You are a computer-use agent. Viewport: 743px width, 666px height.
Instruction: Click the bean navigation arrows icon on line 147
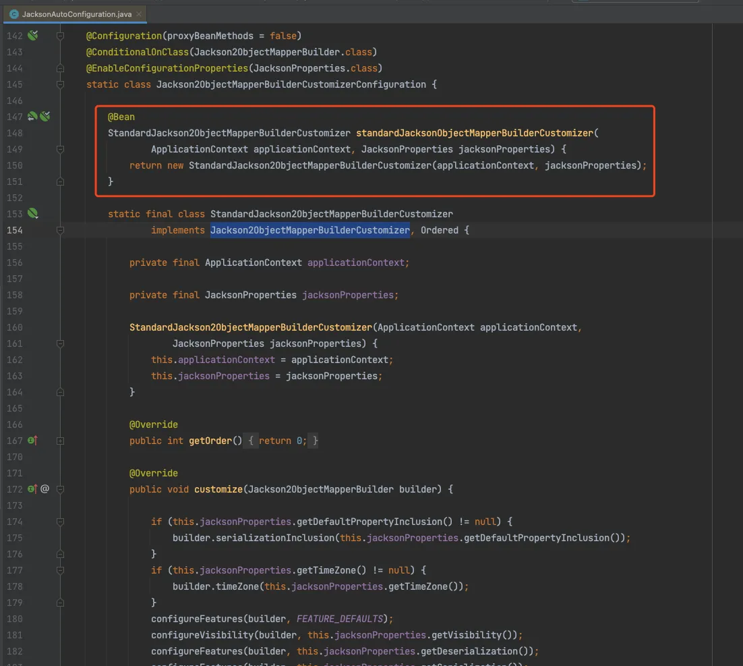32,117
